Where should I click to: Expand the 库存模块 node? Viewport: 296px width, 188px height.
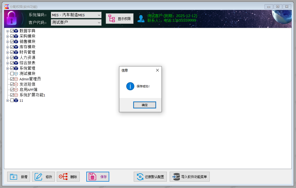[x=7, y=47]
